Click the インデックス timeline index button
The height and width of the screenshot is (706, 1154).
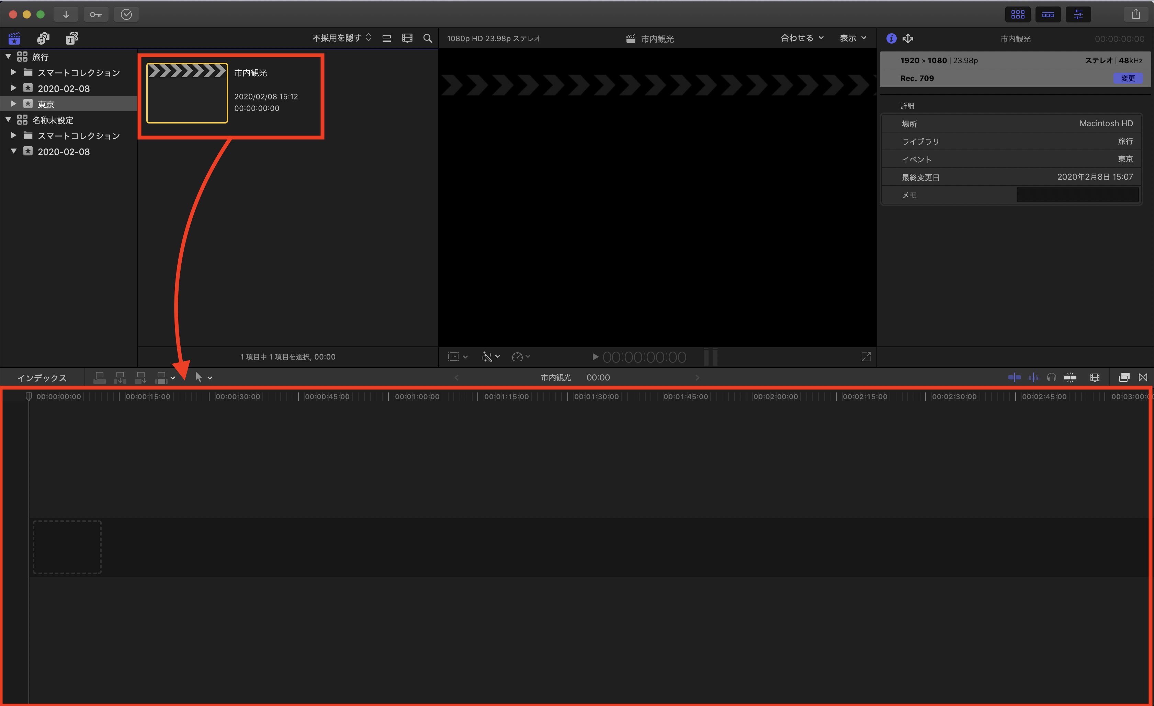coord(42,378)
